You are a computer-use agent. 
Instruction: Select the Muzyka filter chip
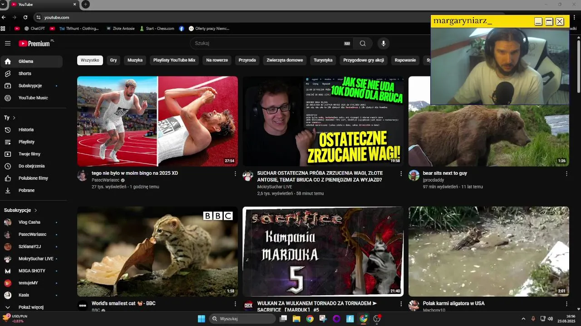pos(135,60)
